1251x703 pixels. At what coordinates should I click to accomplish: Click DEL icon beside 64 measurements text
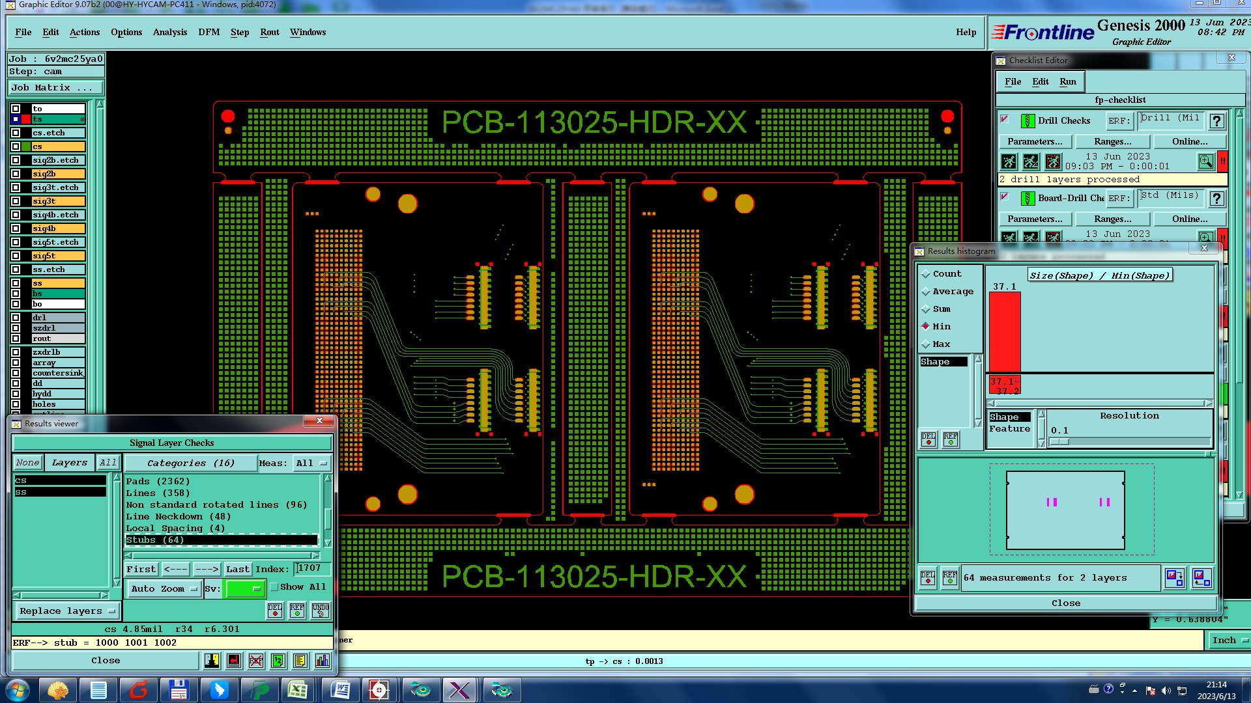(928, 577)
